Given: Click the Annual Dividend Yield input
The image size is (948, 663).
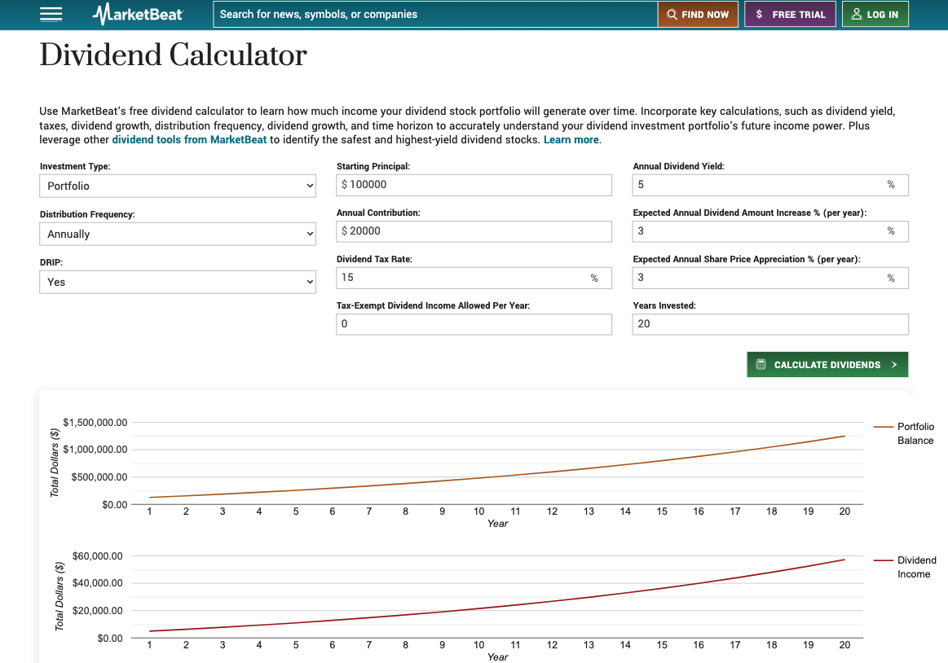Looking at the screenshot, I should (758, 185).
